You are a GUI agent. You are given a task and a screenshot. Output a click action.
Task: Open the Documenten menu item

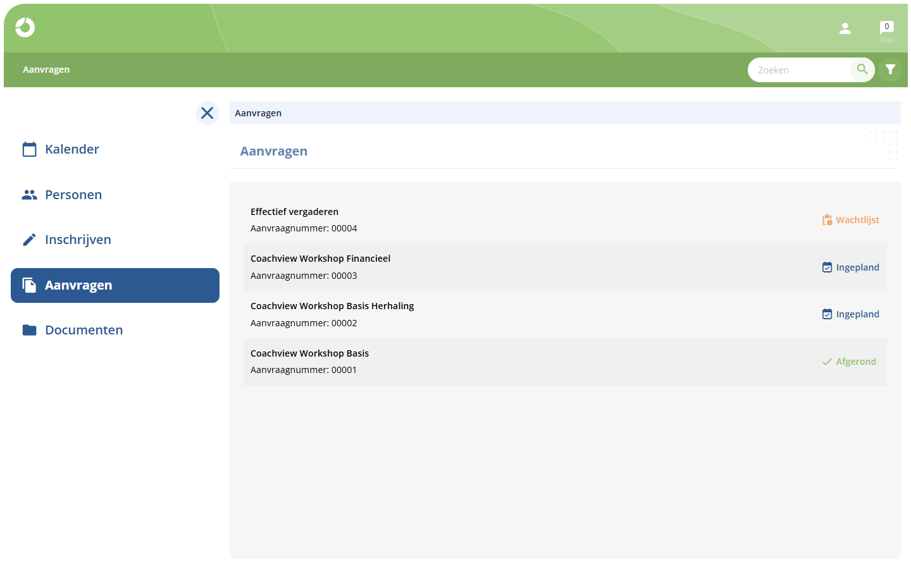(x=115, y=330)
